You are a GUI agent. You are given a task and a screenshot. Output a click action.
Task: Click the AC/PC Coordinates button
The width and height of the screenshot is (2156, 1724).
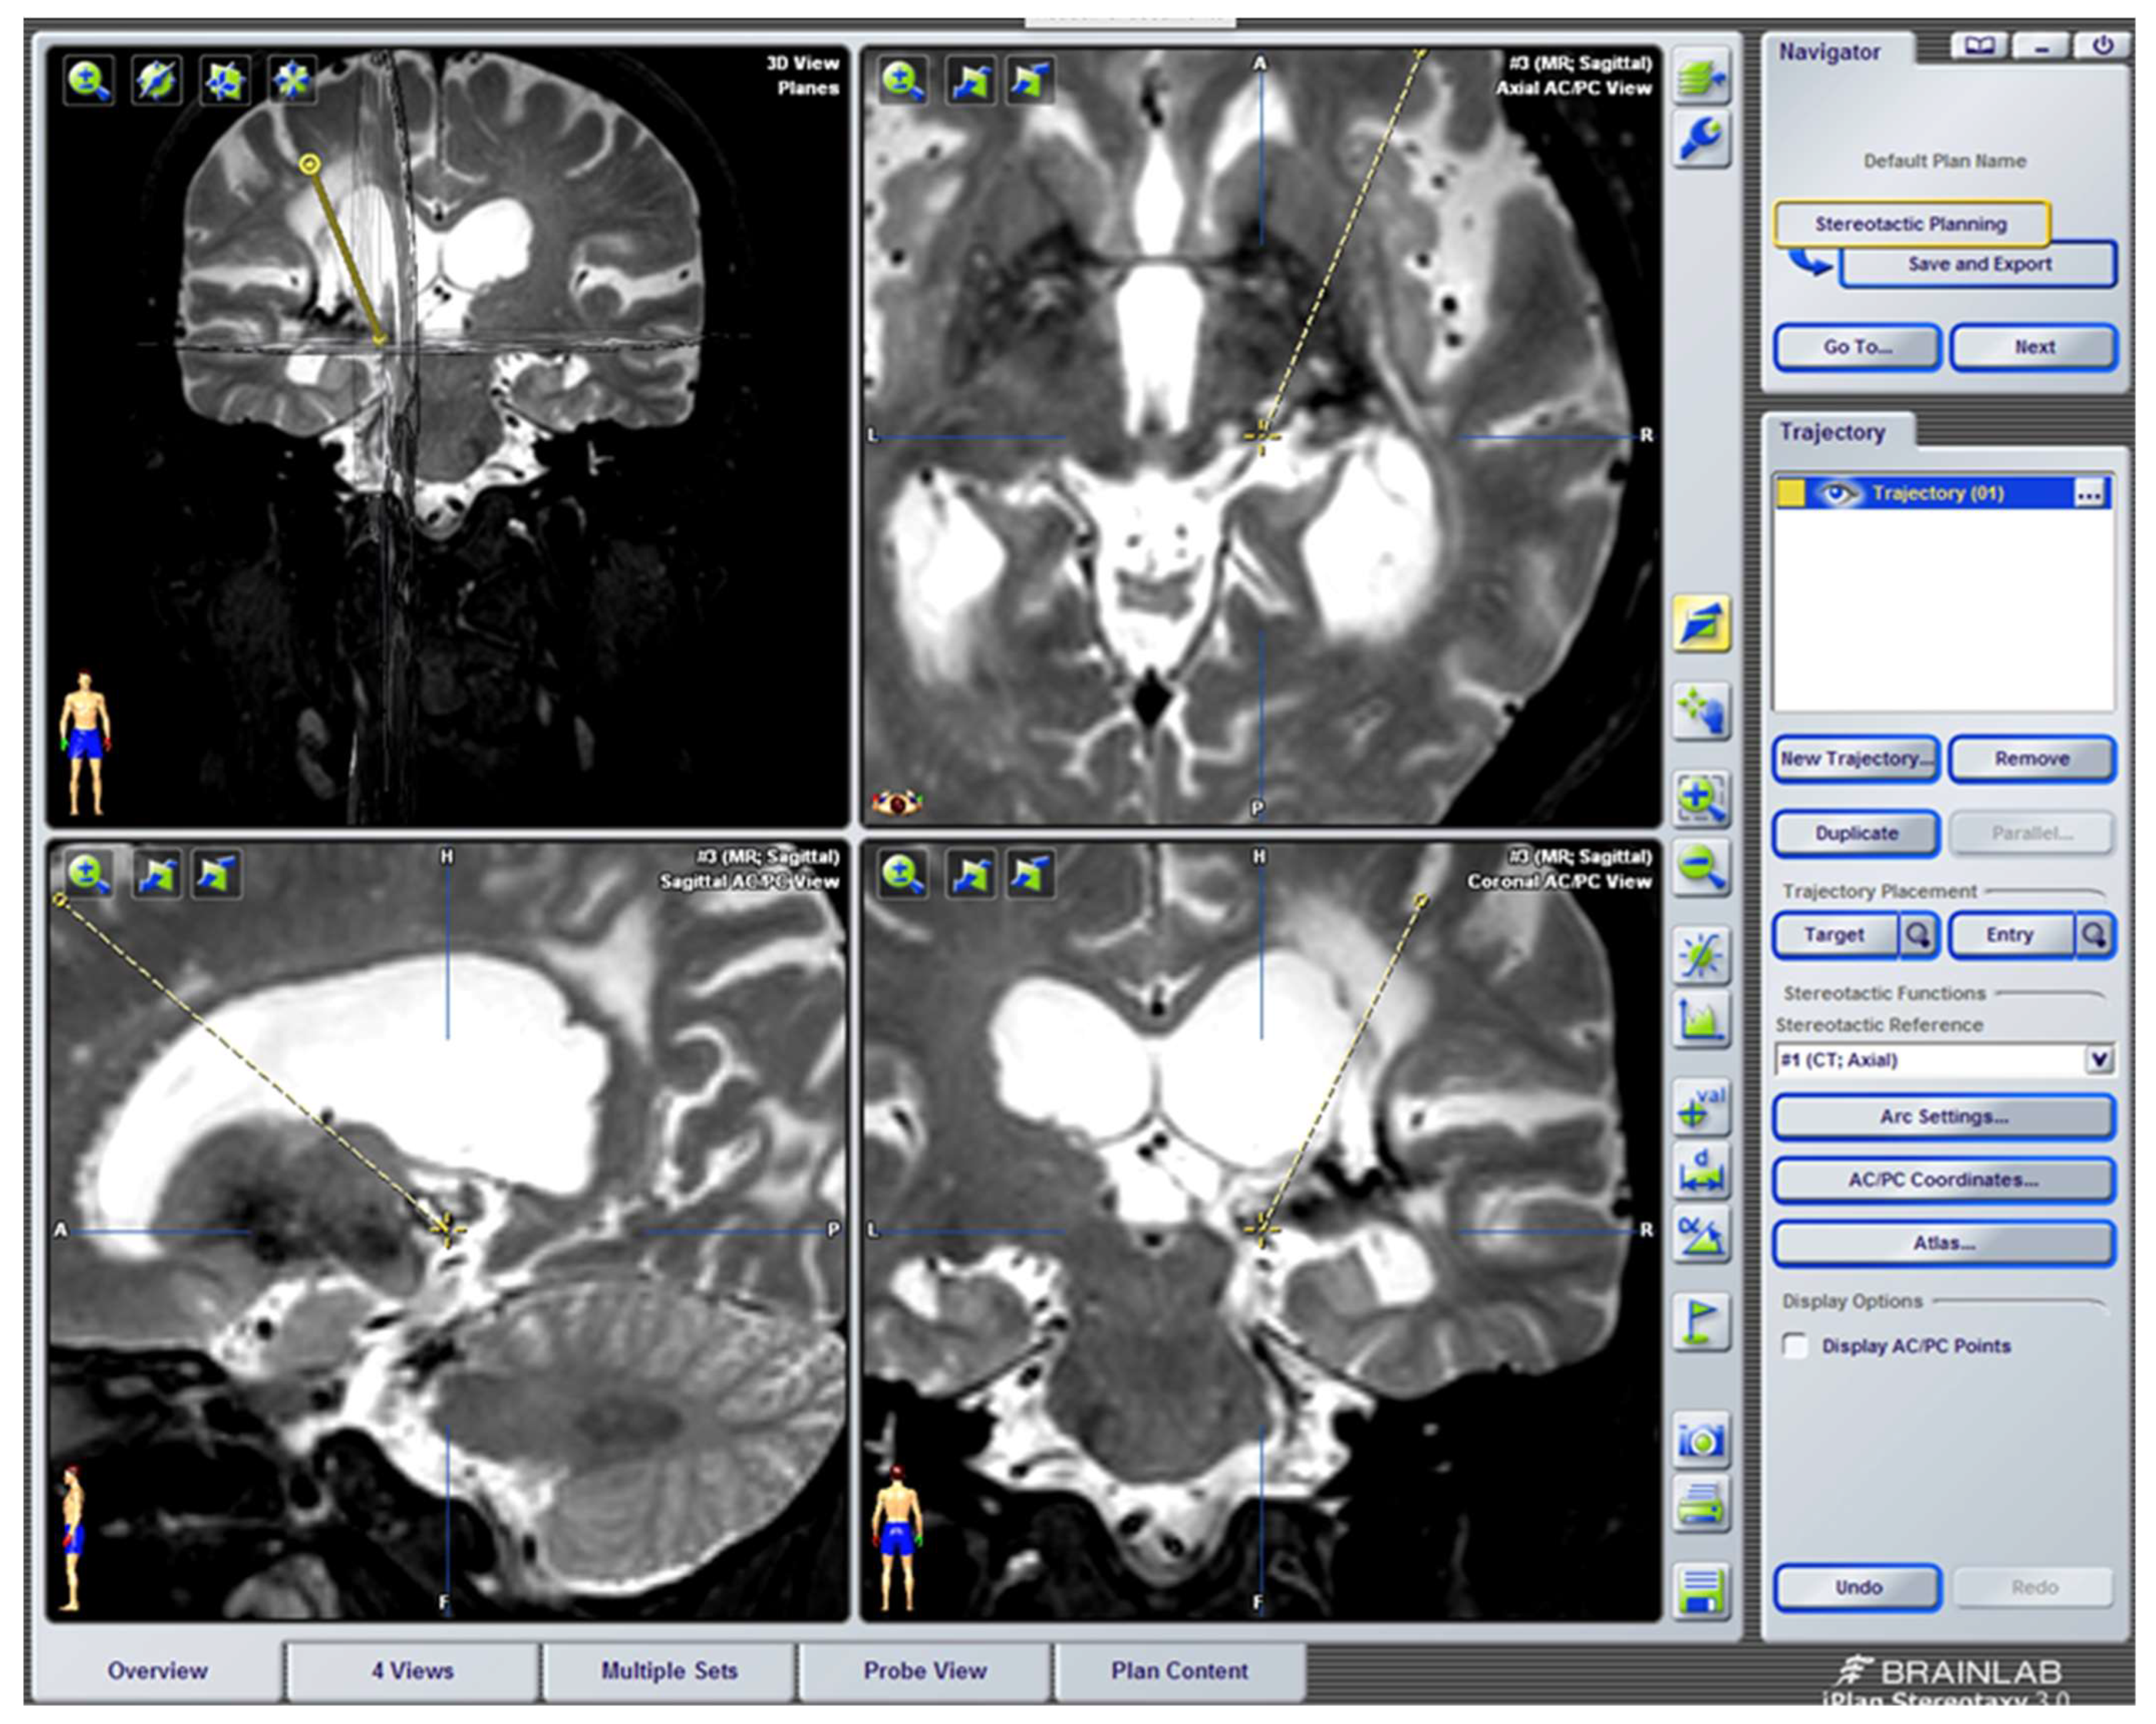1943,1180
